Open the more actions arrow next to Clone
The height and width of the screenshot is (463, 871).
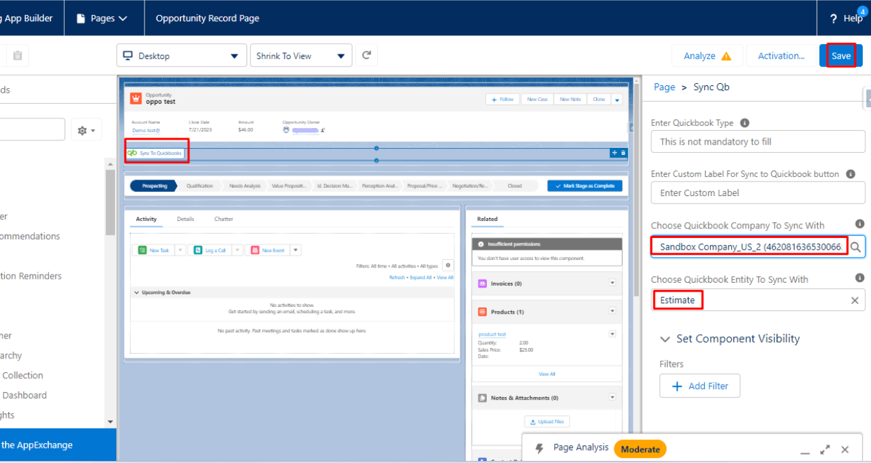click(617, 100)
